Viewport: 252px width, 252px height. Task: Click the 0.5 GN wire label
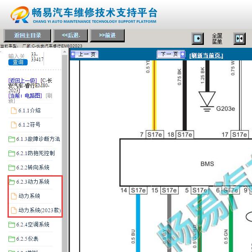226,236
